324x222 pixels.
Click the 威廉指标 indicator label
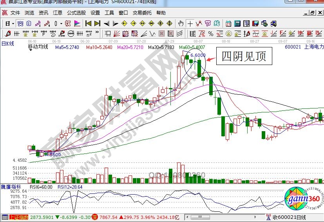click(x=11, y=187)
